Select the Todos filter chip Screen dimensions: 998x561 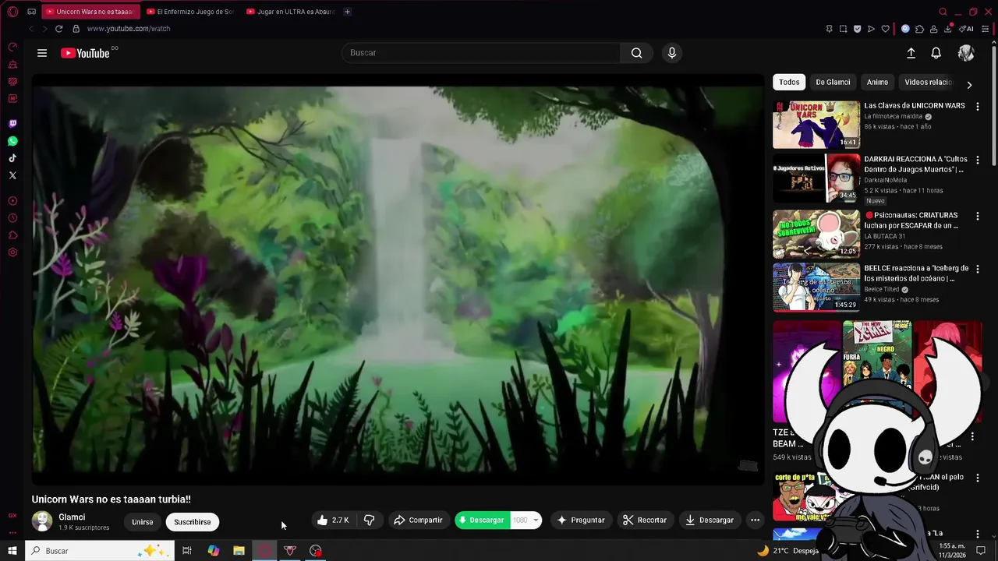point(789,82)
